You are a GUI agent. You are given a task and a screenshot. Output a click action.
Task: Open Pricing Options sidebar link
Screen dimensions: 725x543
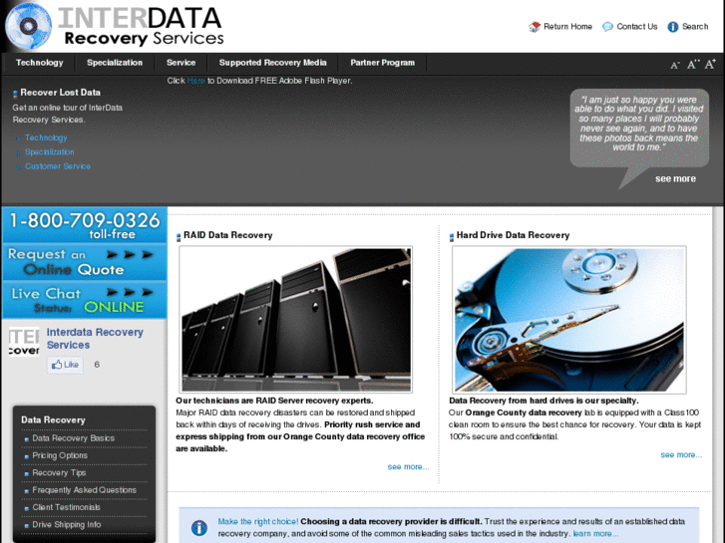pos(60,455)
